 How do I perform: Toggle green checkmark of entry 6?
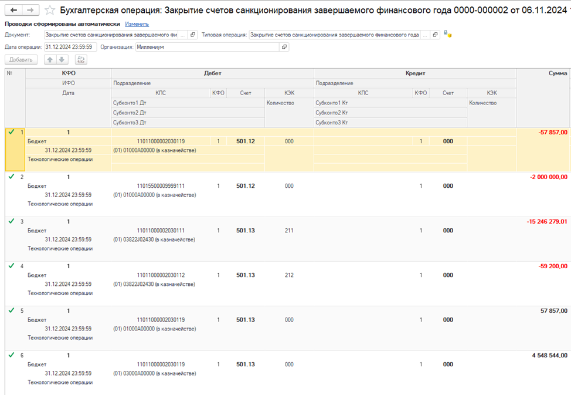coord(11,355)
